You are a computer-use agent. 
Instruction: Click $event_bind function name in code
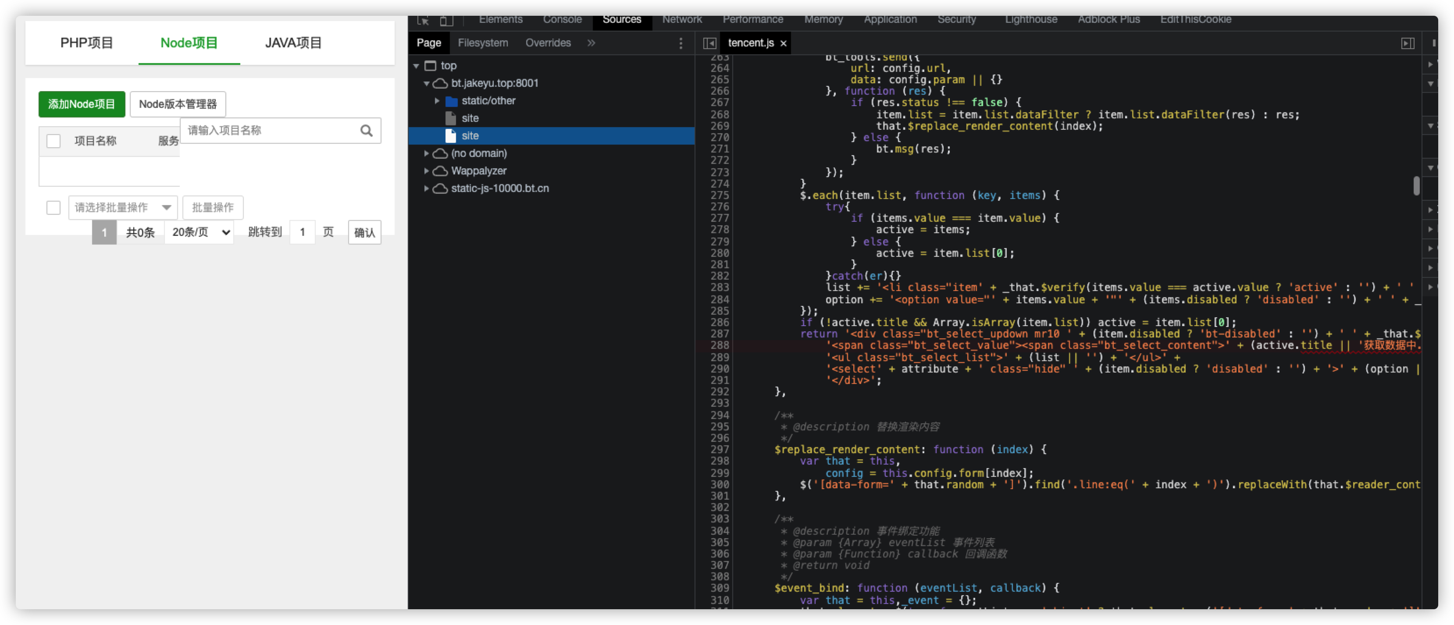pyautogui.click(x=809, y=588)
